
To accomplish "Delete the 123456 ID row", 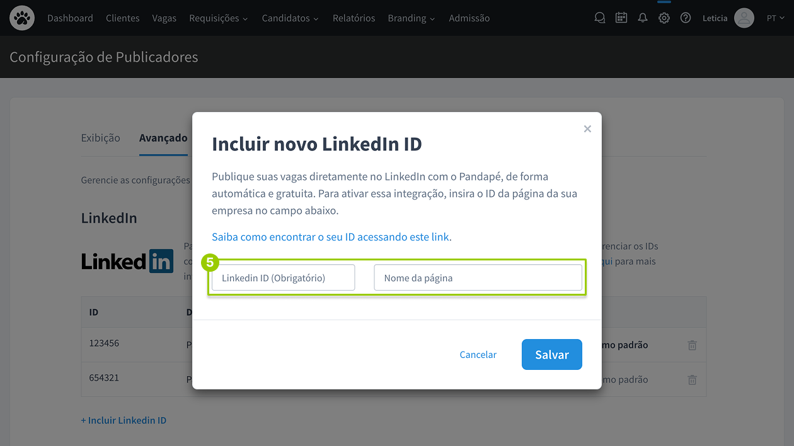I will pyautogui.click(x=692, y=345).
